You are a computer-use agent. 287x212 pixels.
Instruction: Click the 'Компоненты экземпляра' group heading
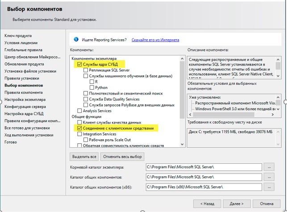pyautogui.click(x=94, y=58)
